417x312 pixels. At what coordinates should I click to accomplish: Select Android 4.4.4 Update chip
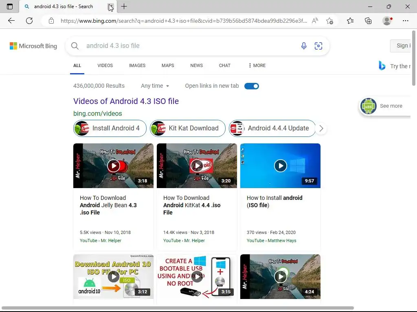[272, 128]
